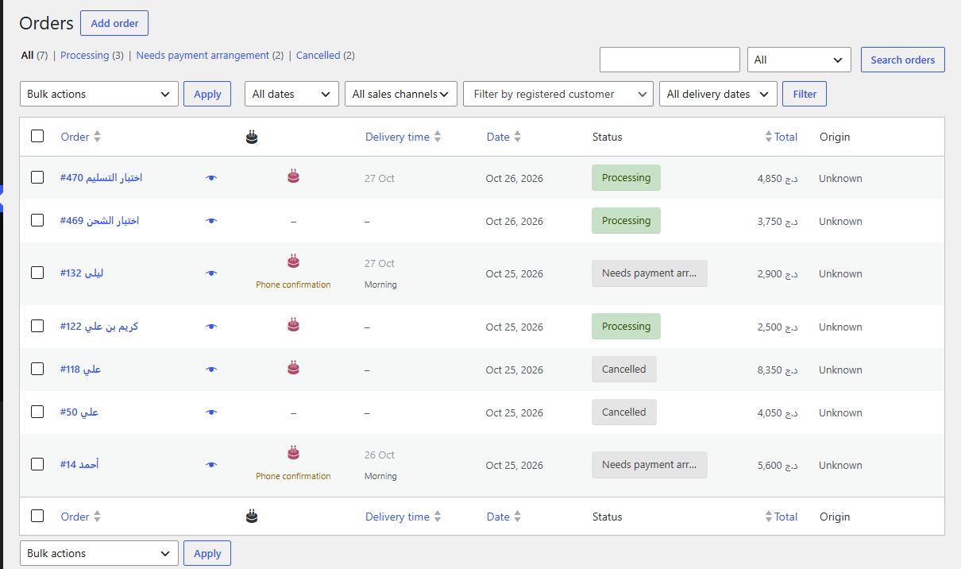Select all orders via header checkbox
The image size is (961, 569).
pos(37,136)
